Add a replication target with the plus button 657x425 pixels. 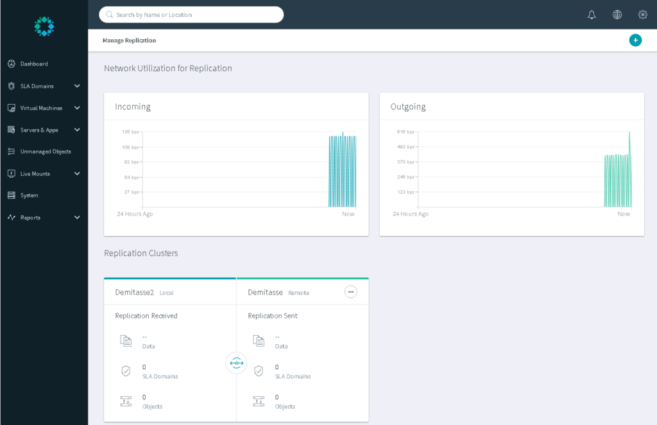635,40
